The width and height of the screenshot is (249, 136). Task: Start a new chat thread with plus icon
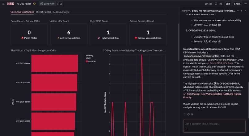coord(241,11)
